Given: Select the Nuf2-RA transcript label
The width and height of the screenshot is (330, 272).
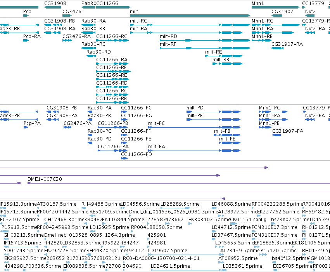Looking at the screenshot, I should 315,29.
